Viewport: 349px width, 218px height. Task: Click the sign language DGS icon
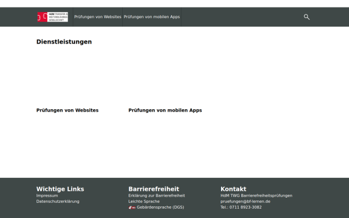click(132, 208)
